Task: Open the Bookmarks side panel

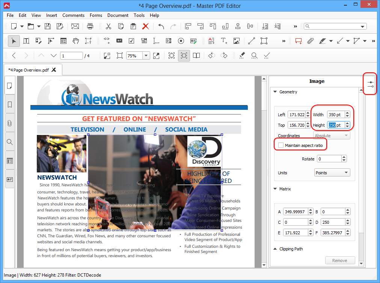Action: point(10,105)
